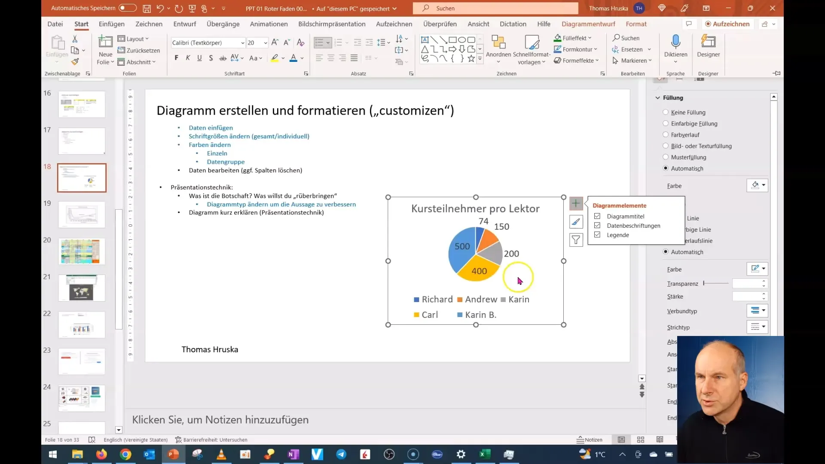Click the Redo icon in the toolbar

(x=178, y=8)
